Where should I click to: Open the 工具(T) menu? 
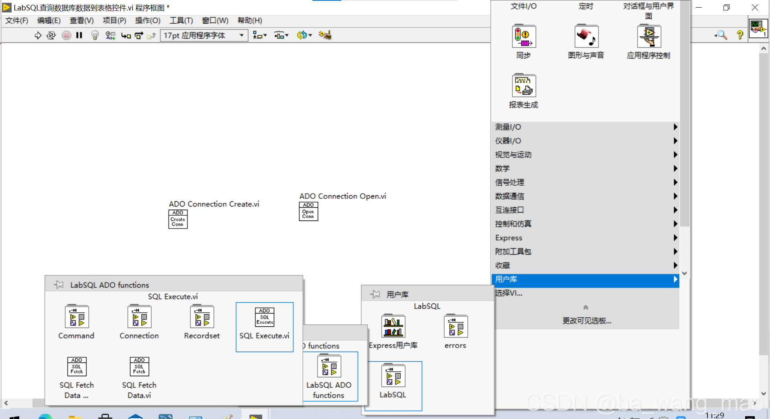(181, 20)
